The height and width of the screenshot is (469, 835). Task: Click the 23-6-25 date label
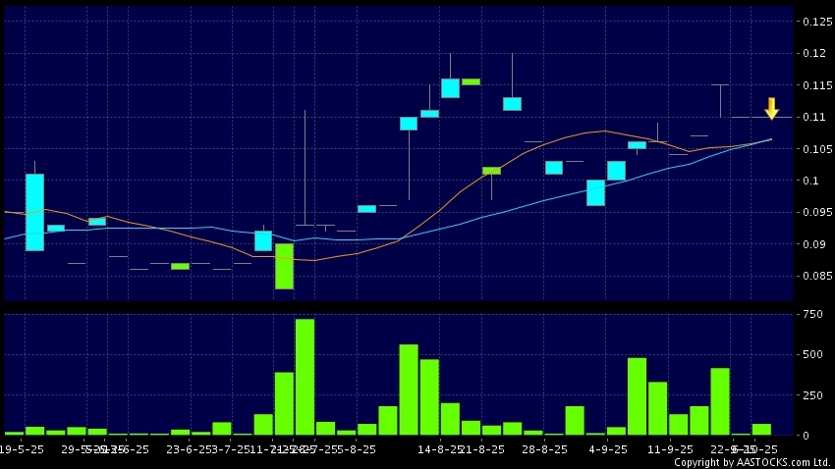pyautogui.click(x=189, y=449)
